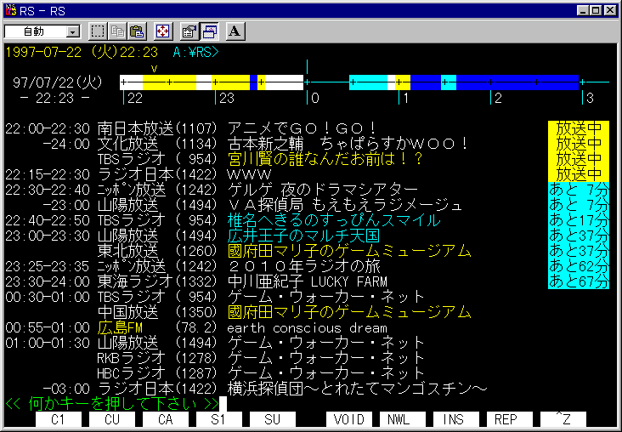This screenshot has width=622, height=432.
Task: Select program 2010年ラジオの旅
Action: point(304,266)
